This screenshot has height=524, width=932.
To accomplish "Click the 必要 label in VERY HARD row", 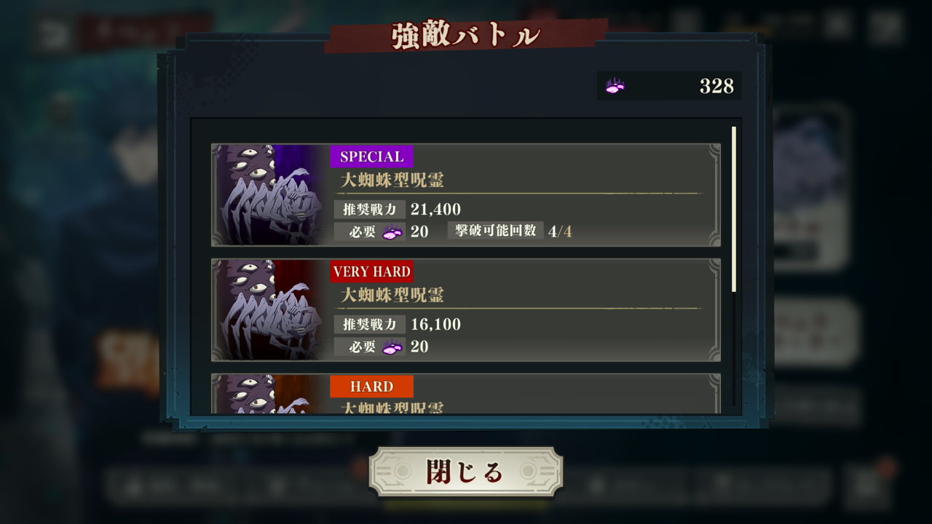I will pos(362,347).
